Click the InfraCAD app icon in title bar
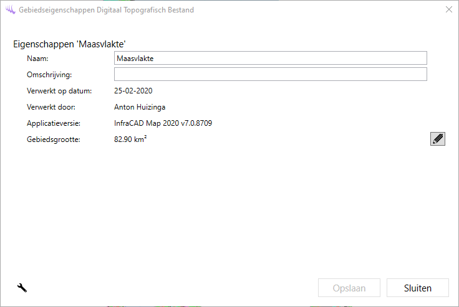This screenshot has height=307, width=459. [x=10, y=10]
